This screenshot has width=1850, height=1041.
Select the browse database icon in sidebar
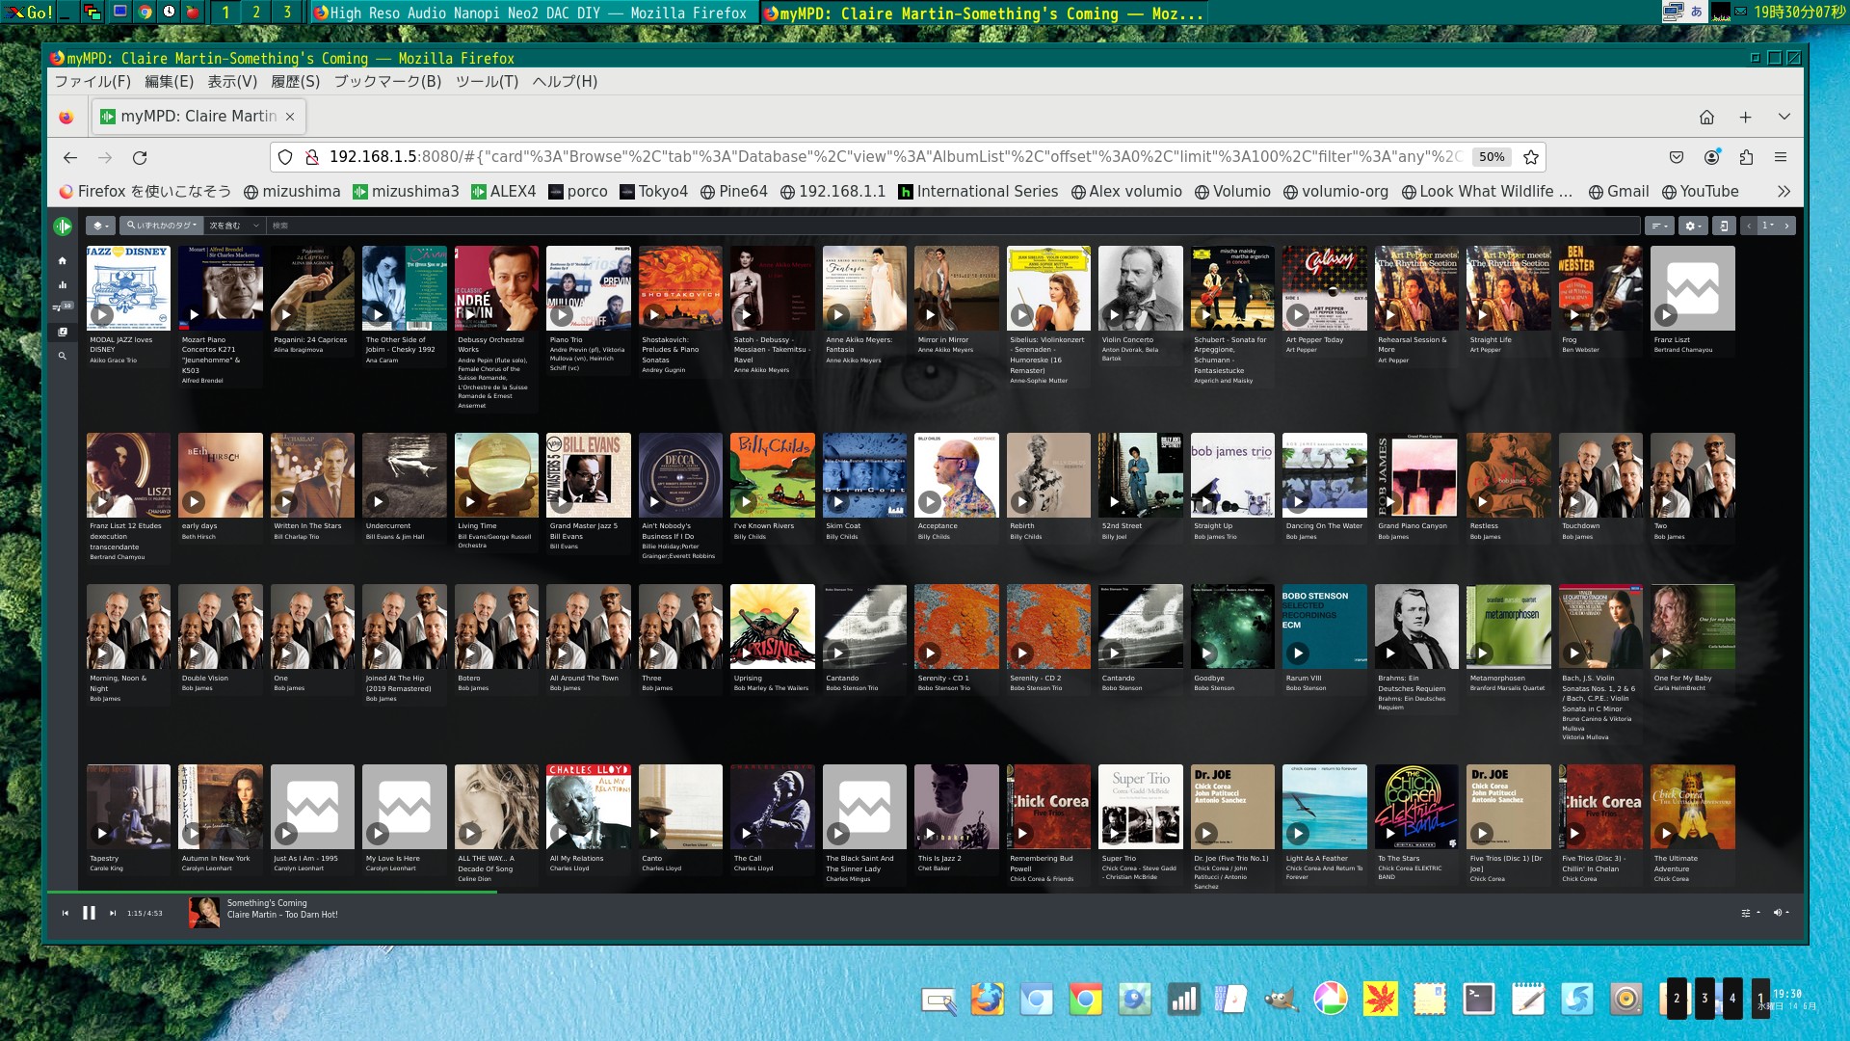[x=63, y=331]
